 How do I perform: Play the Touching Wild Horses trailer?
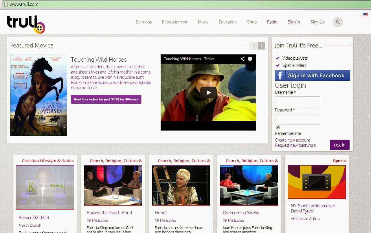click(x=208, y=93)
